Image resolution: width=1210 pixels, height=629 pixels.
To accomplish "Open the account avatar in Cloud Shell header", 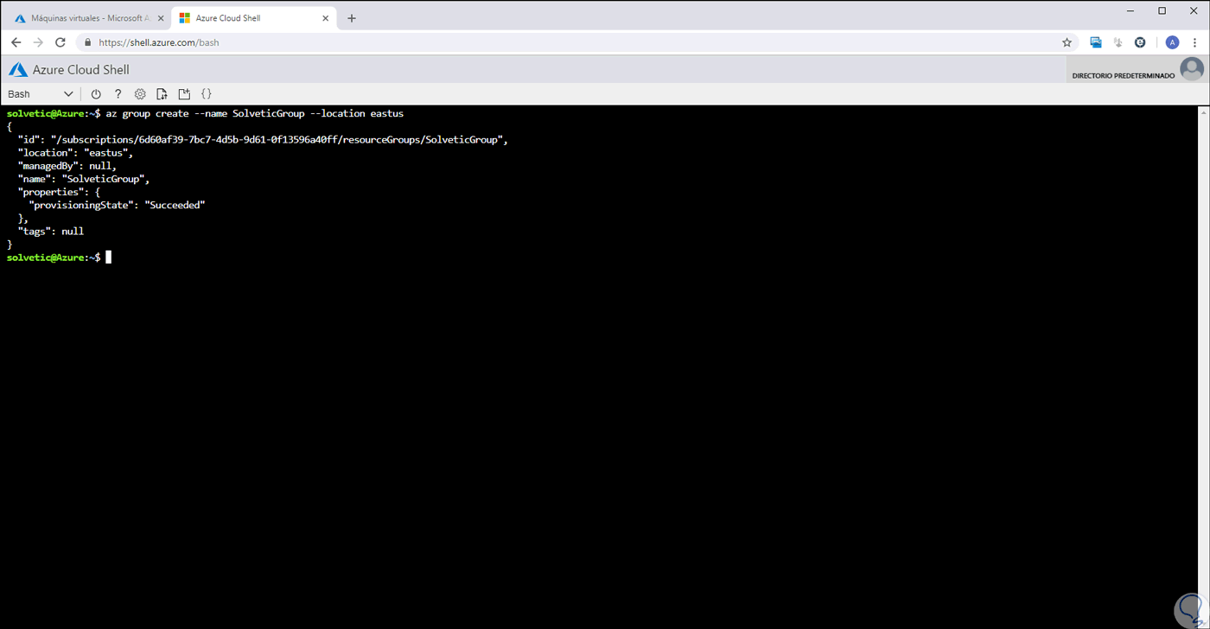I will pos(1192,69).
